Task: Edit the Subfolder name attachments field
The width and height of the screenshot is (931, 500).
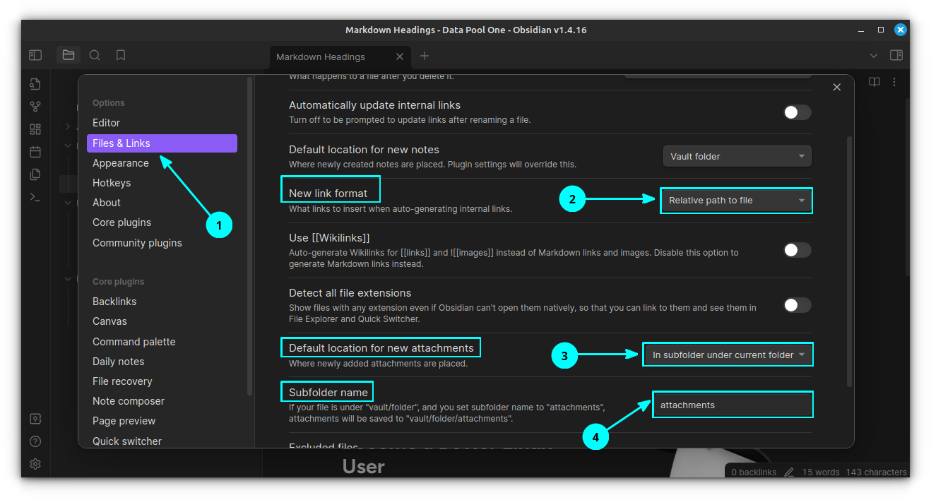Action: pos(733,404)
